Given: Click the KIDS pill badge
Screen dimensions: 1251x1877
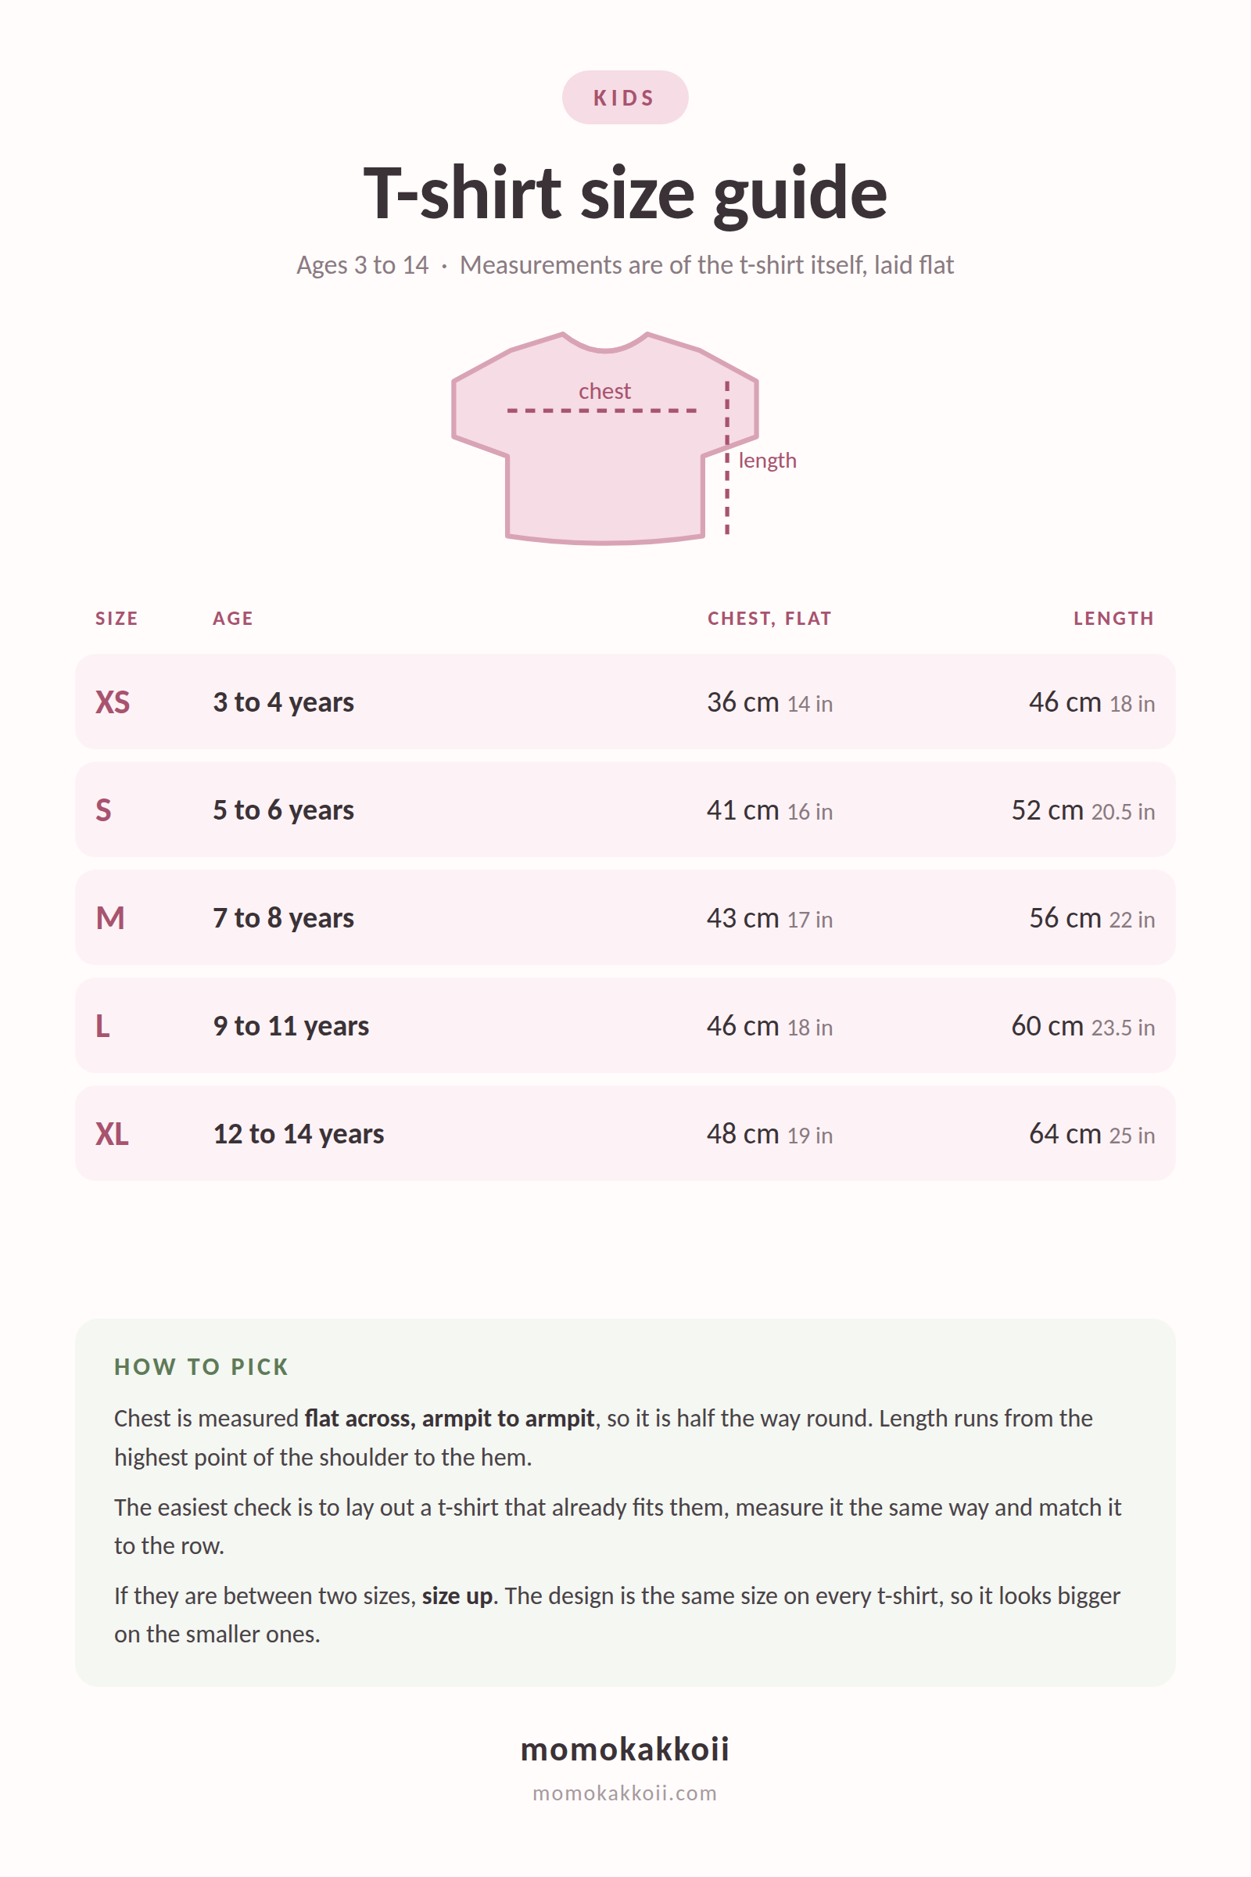Looking at the screenshot, I should (x=625, y=97).
